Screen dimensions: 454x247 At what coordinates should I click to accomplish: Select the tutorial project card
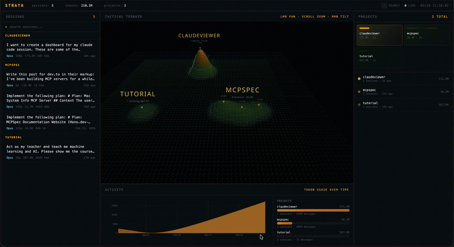pos(379,58)
